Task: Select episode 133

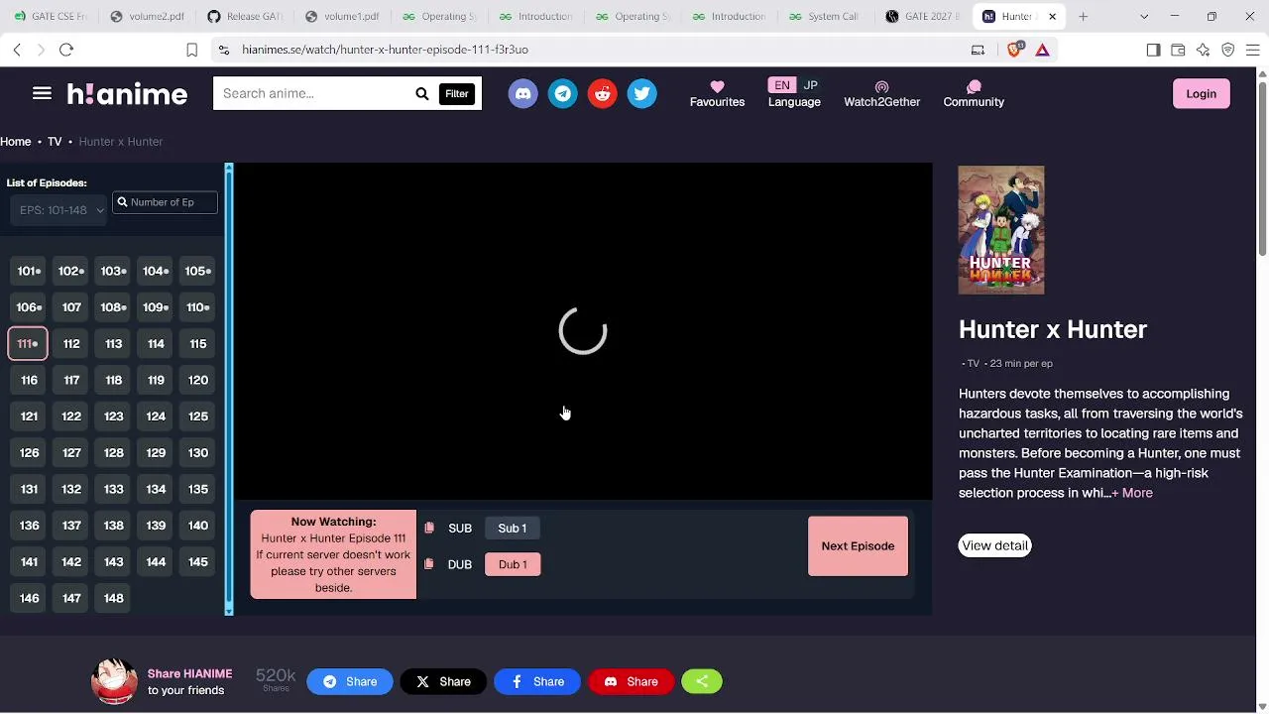Action: click(x=114, y=489)
